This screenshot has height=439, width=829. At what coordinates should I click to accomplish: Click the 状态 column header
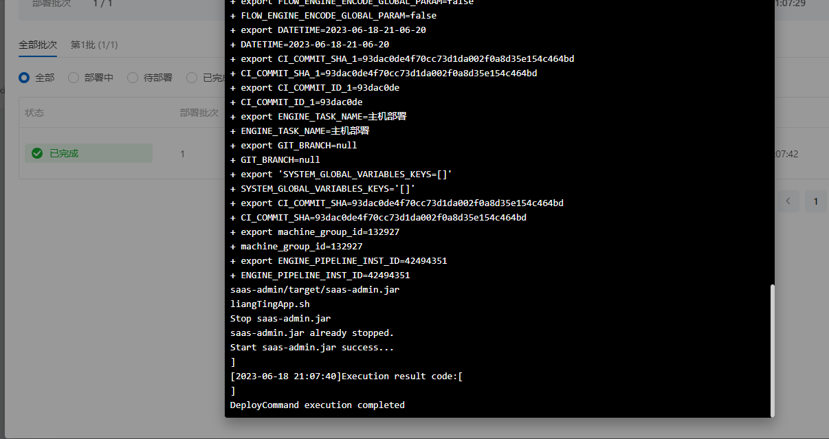tap(34, 113)
